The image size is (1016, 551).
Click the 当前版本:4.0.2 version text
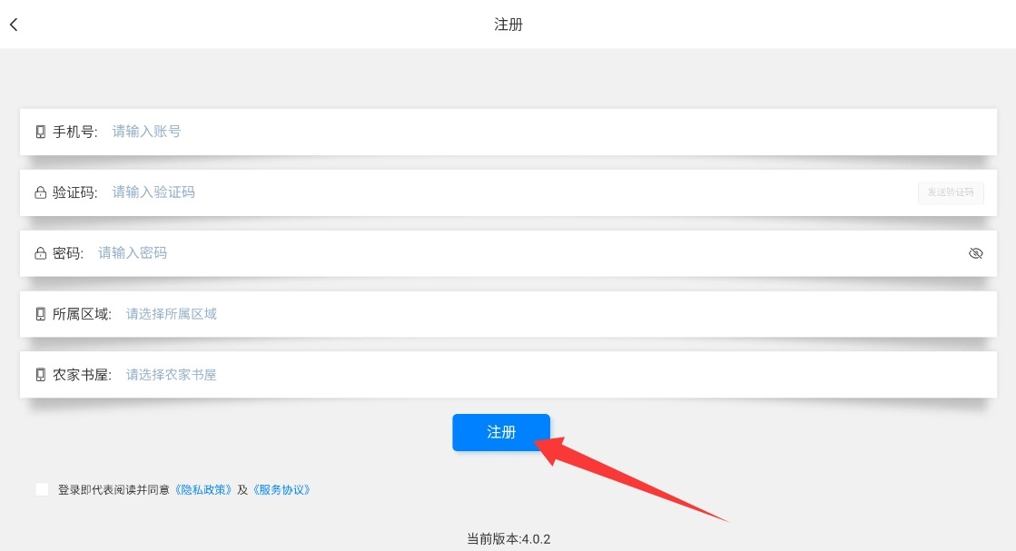tap(508, 539)
